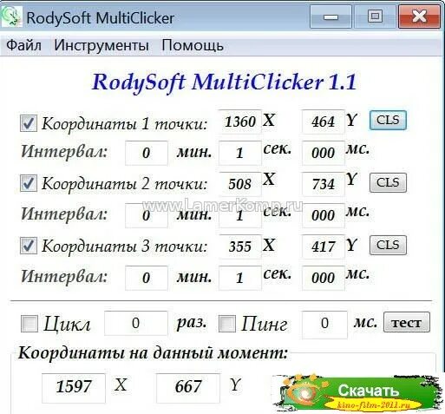Image resolution: width=445 pixels, height=414 pixels.
Task: Click point 3 Y field showing 417
Action: [x=324, y=246]
